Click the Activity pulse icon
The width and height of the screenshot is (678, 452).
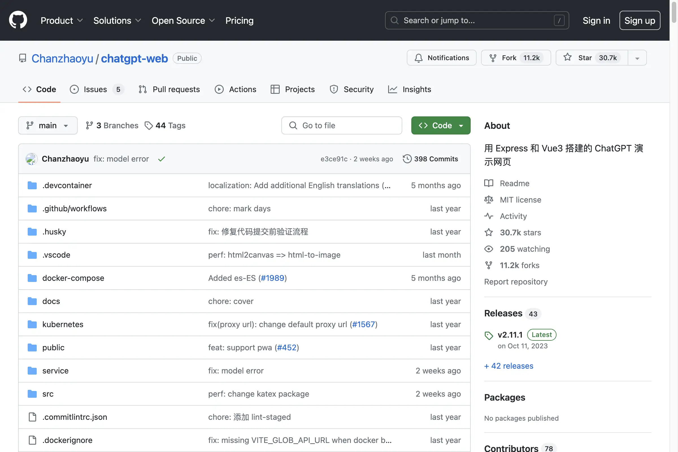click(489, 216)
